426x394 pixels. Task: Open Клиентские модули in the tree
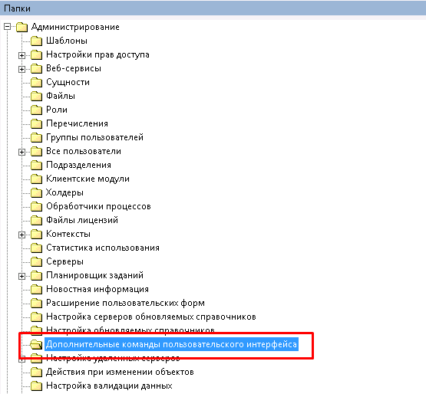[88, 179]
